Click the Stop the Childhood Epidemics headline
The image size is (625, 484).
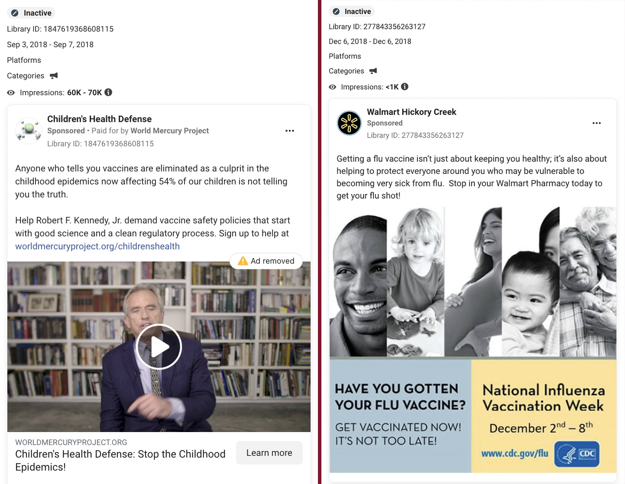tap(120, 460)
